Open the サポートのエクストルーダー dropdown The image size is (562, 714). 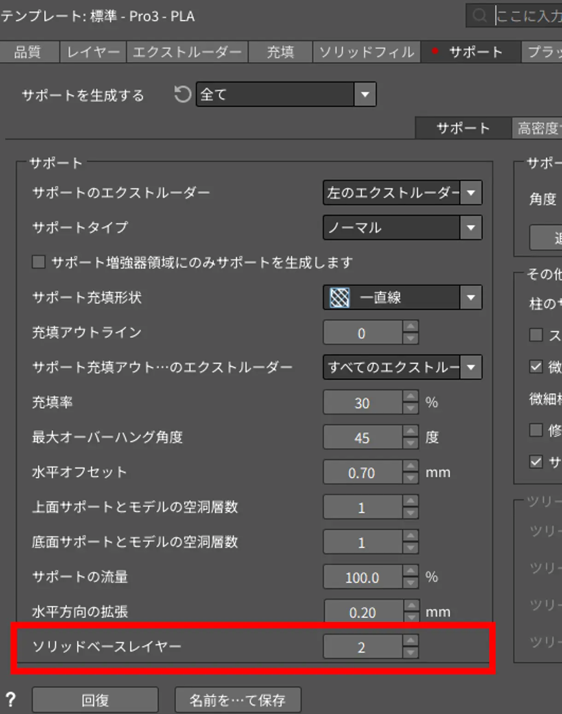click(x=402, y=192)
